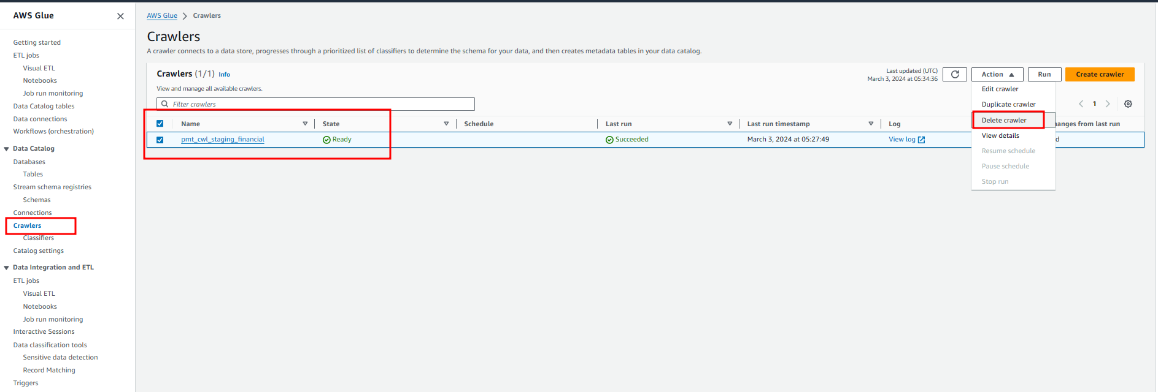Open Tables in sidebar

33,175
